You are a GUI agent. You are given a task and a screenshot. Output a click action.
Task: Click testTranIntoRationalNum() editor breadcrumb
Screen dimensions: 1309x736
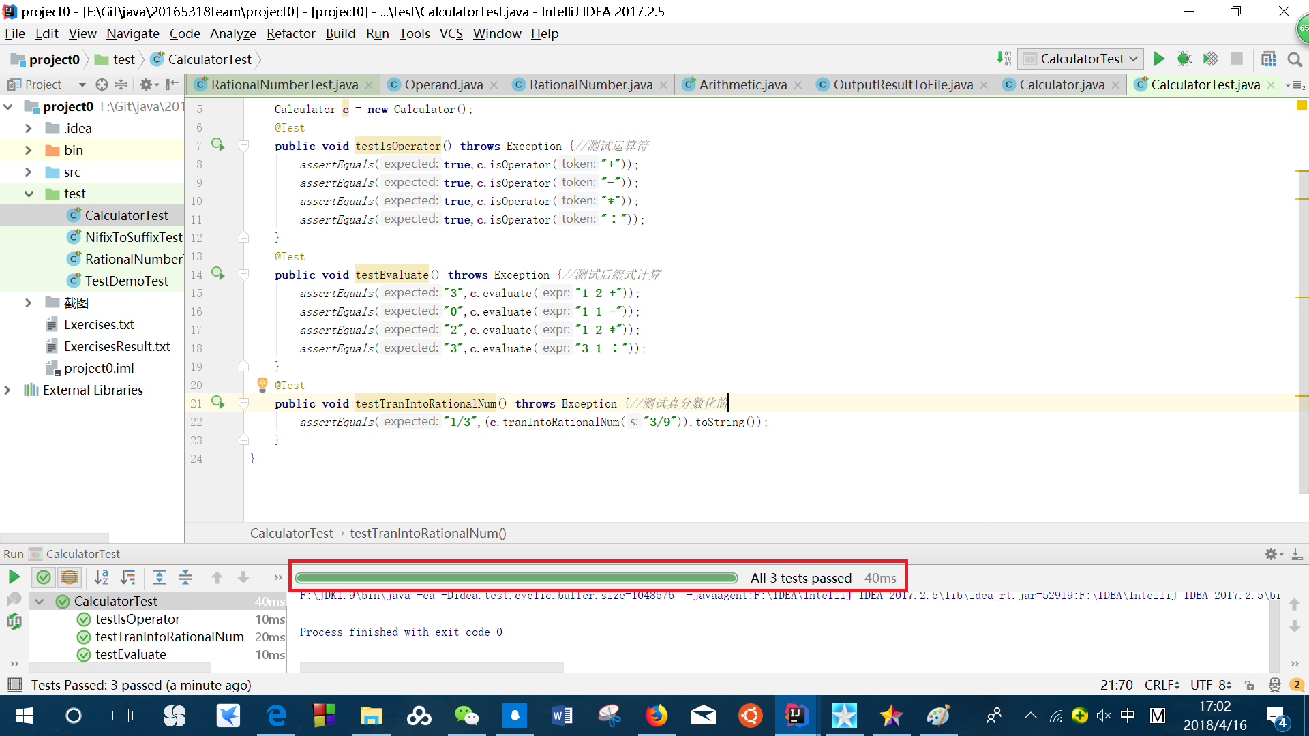[427, 533]
